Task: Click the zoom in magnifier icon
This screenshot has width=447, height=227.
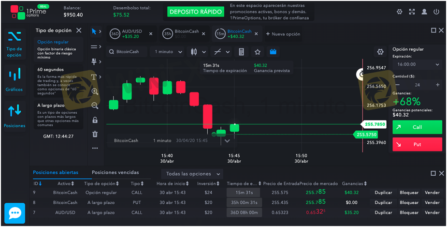Action: click(95, 91)
